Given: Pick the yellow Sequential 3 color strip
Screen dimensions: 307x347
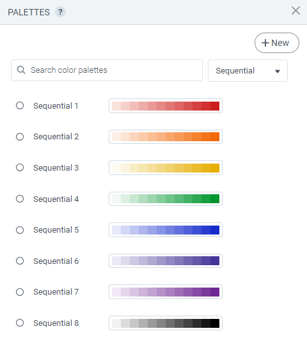Looking at the screenshot, I should (x=166, y=167).
